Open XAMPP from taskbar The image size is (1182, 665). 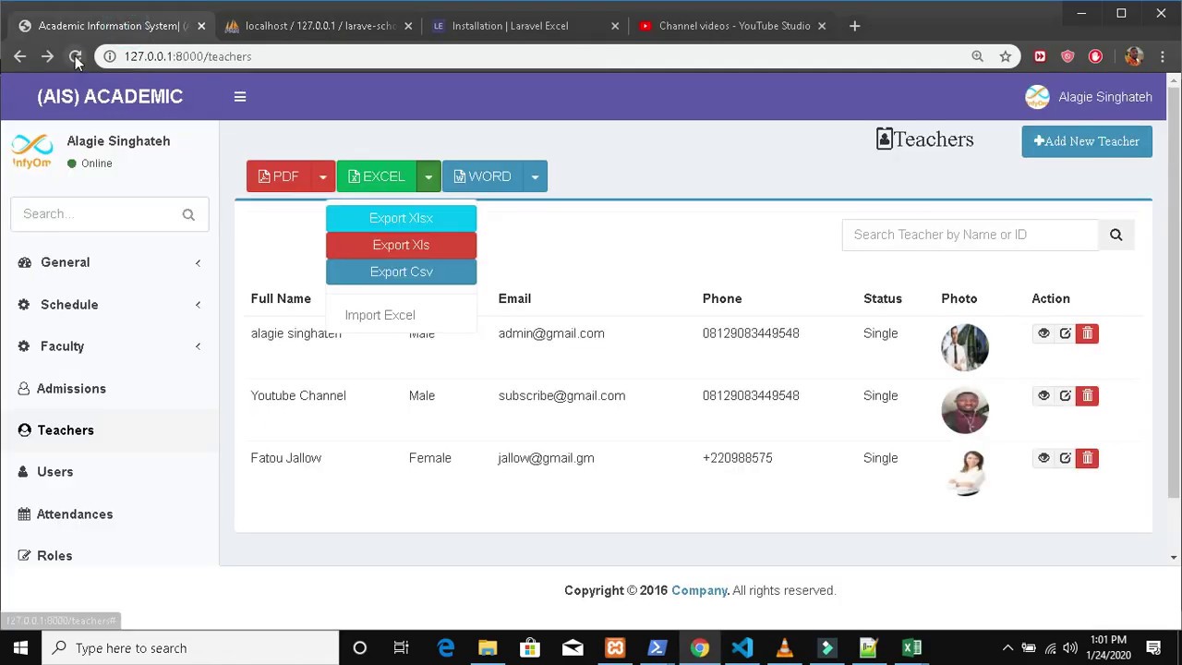click(x=615, y=648)
